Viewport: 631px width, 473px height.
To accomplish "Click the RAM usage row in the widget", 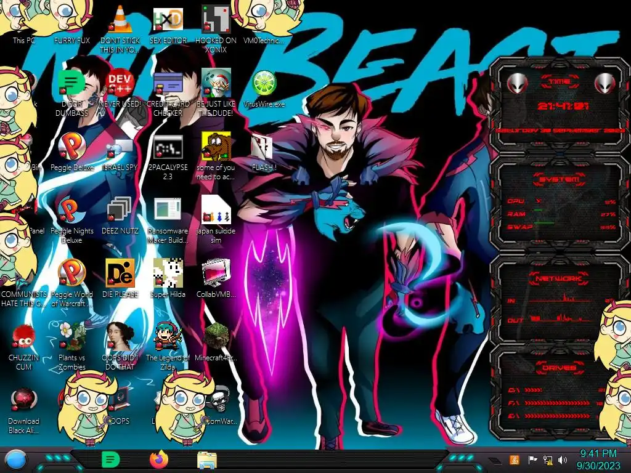I will tap(561, 214).
